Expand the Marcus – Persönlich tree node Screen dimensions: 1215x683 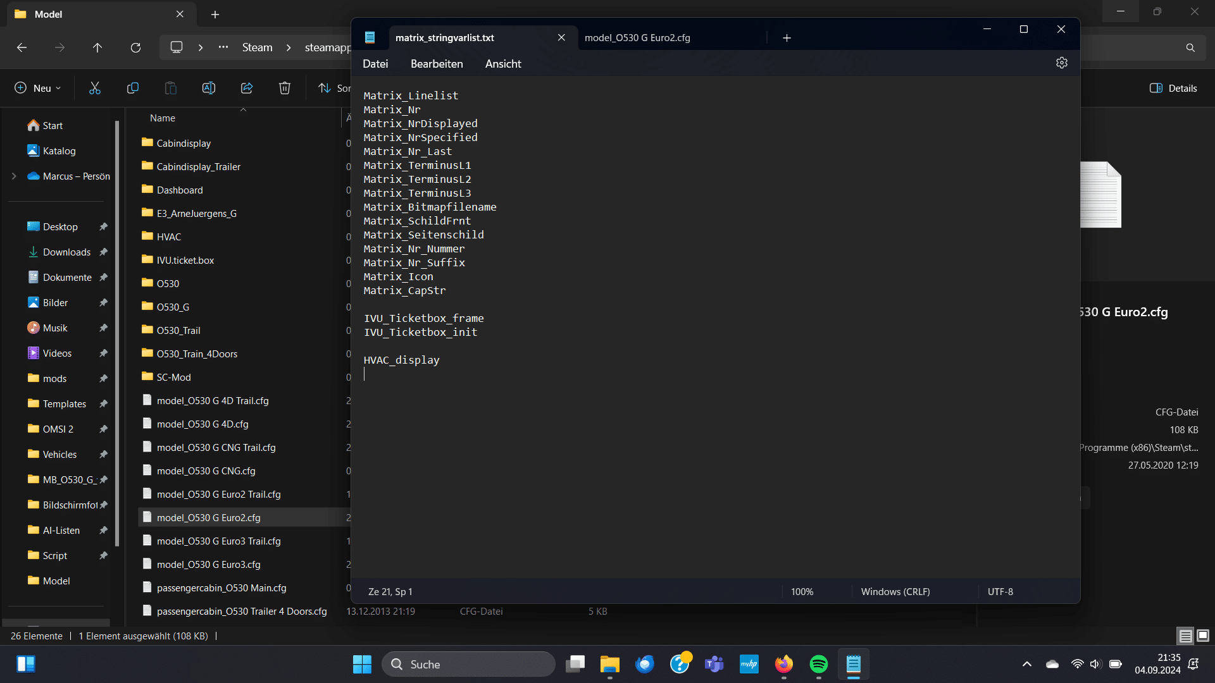pos(14,176)
